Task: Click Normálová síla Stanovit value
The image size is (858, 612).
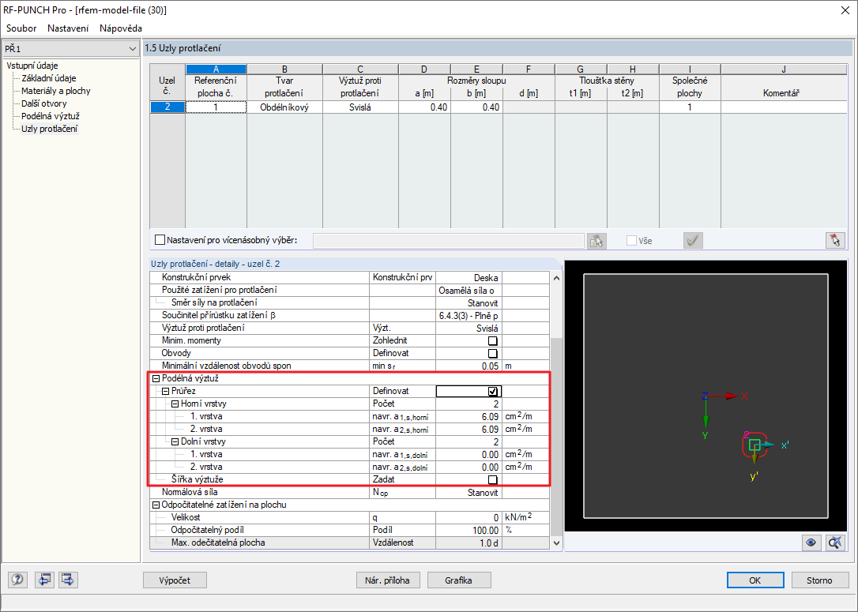Action: coord(469,492)
